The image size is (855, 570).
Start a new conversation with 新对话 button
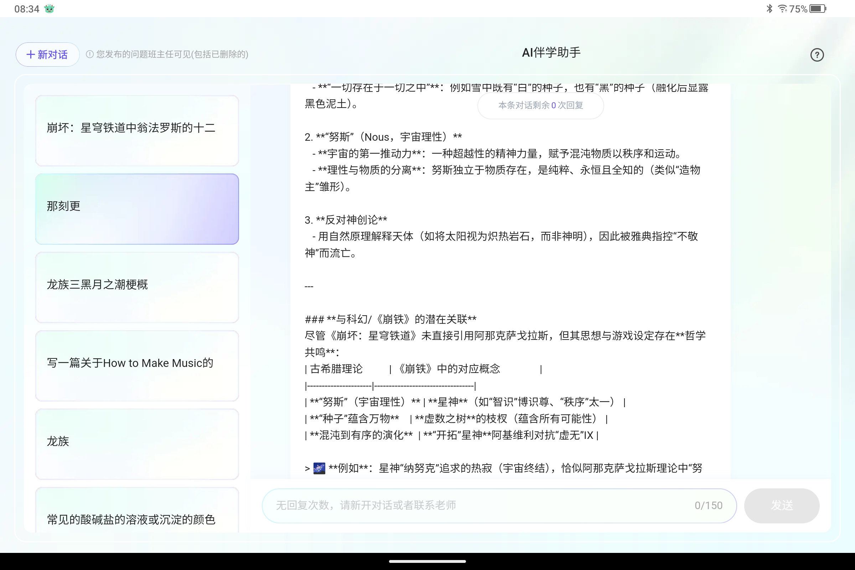pyautogui.click(x=47, y=55)
